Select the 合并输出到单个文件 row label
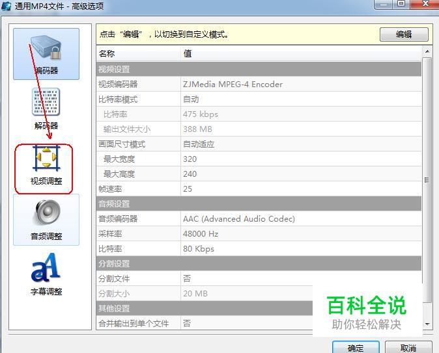439x353 pixels. pos(134,323)
